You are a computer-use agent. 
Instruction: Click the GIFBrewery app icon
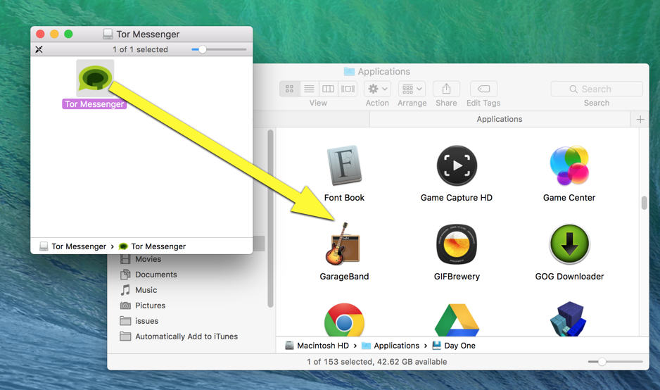(457, 245)
